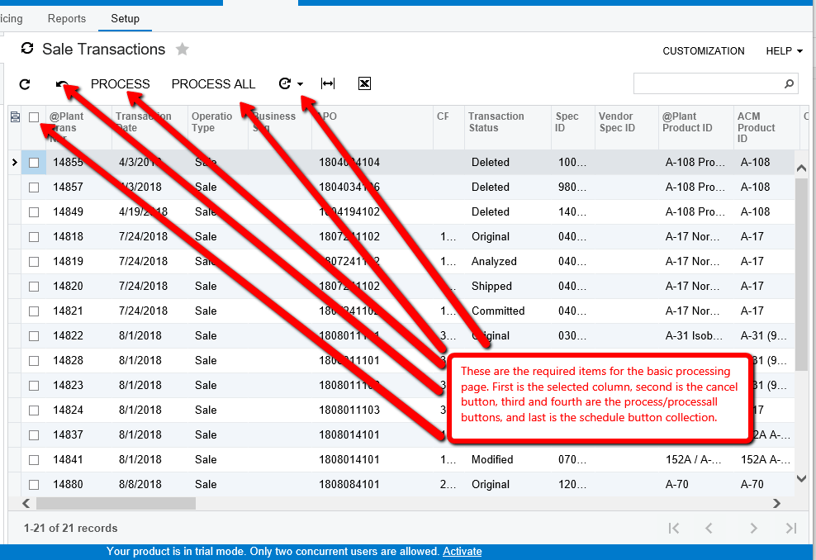The image size is (816, 560).
Task: Expand the HELP menu
Action: click(x=785, y=51)
